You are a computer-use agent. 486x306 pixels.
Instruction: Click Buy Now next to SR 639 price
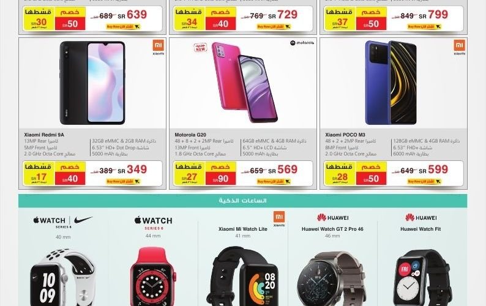coord(123,27)
